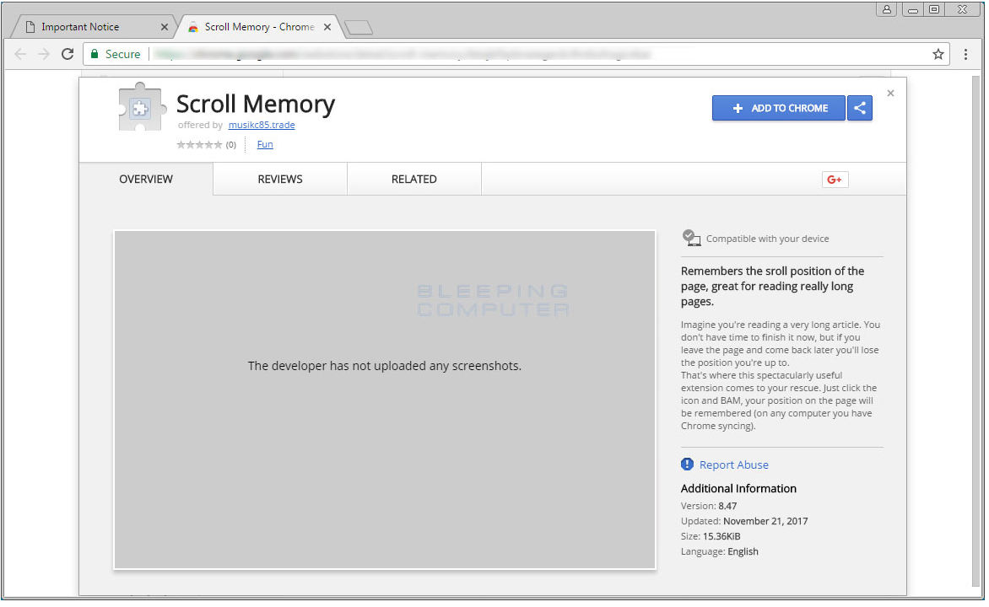Close the Scroll Memory extension dialog
This screenshot has height=607, width=989.
click(x=890, y=94)
